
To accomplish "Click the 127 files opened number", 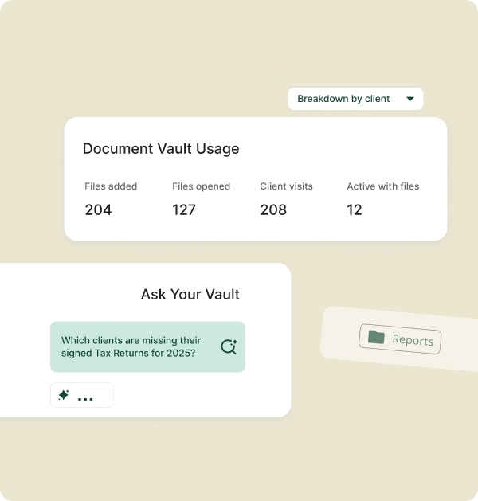I will (185, 210).
